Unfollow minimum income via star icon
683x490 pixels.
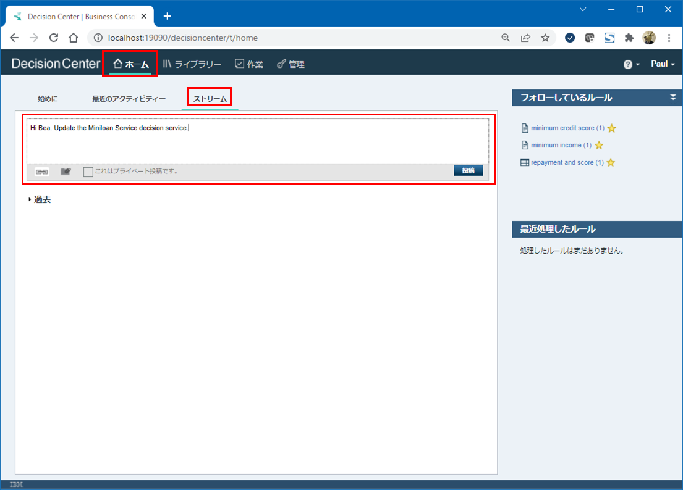(x=599, y=145)
